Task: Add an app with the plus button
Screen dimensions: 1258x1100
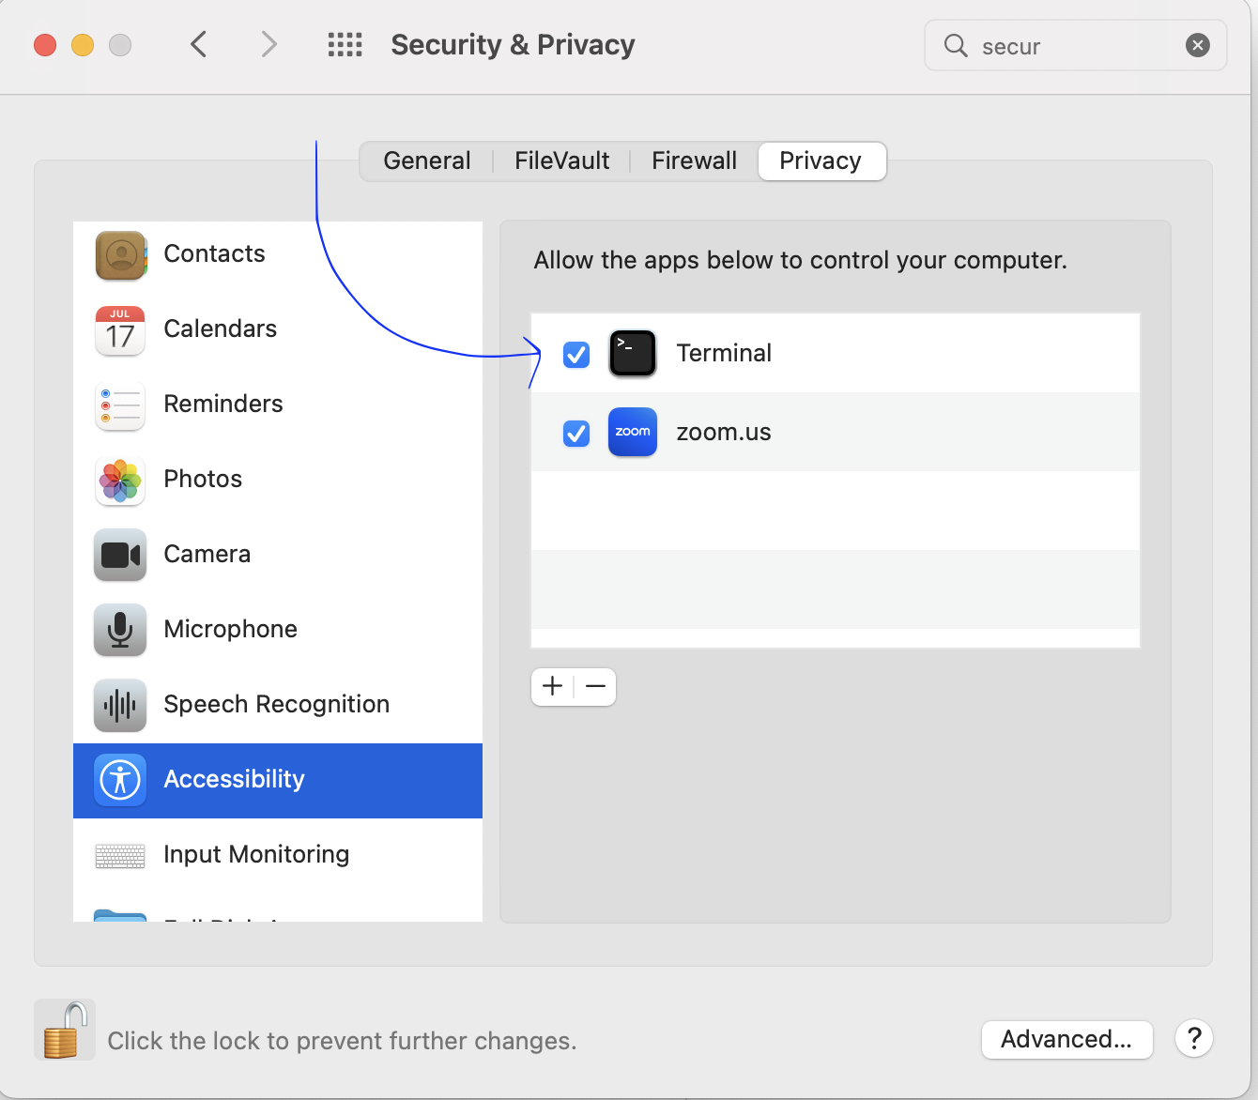Action: tap(553, 687)
